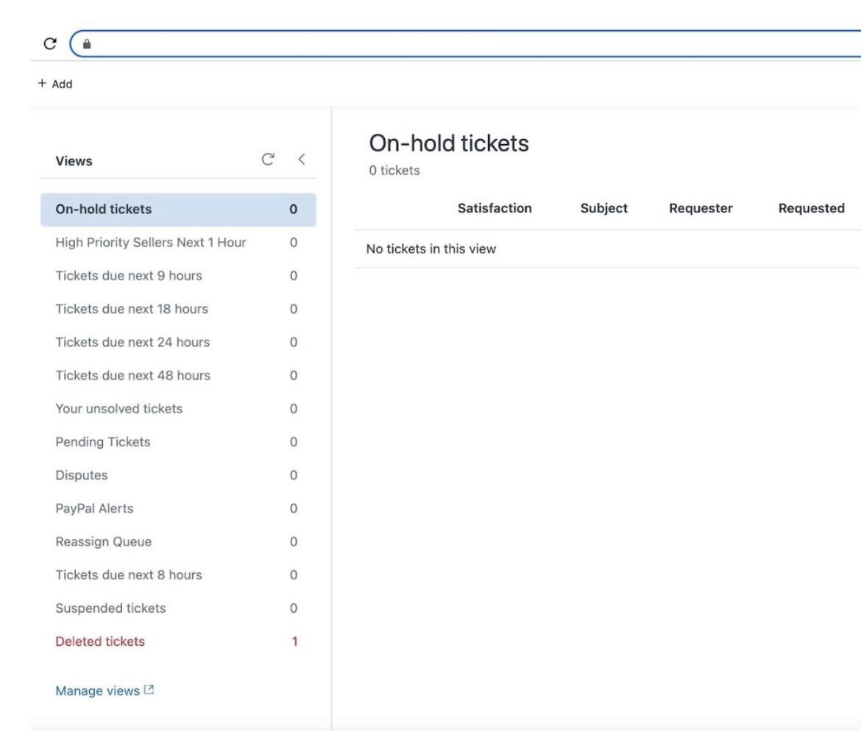Click external link icon beside Manage views
The width and height of the screenshot is (861, 731).
[x=149, y=690]
